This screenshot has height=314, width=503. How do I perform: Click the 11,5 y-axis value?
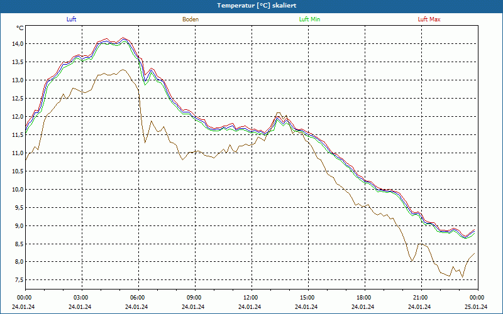point(18,135)
